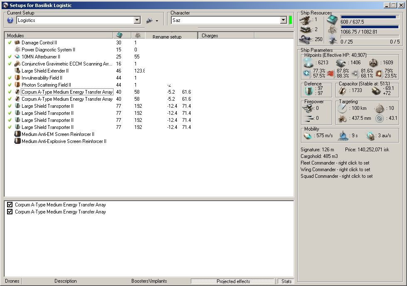Click the targeting range icon beside 100 km
This screenshot has height=286, width=407.
(343, 109)
